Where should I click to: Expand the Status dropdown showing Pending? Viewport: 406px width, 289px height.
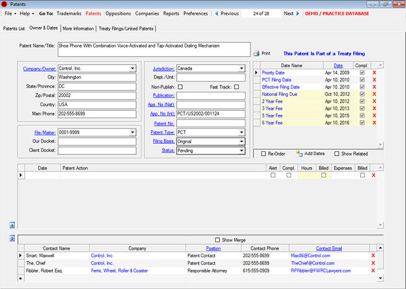tap(241, 150)
